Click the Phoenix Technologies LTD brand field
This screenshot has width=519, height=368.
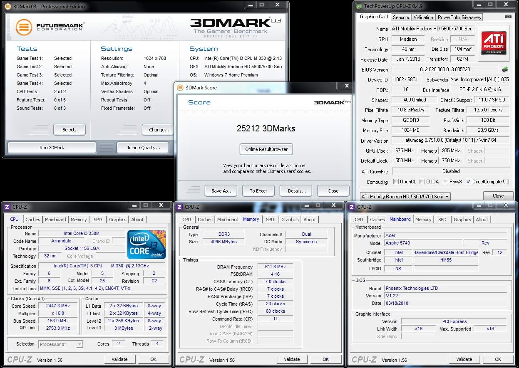coord(446,288)
